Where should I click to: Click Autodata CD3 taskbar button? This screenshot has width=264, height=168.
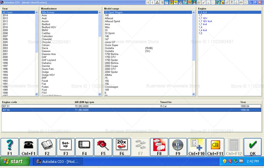58,162
